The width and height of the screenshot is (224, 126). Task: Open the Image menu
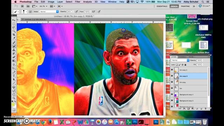[51, 2]
